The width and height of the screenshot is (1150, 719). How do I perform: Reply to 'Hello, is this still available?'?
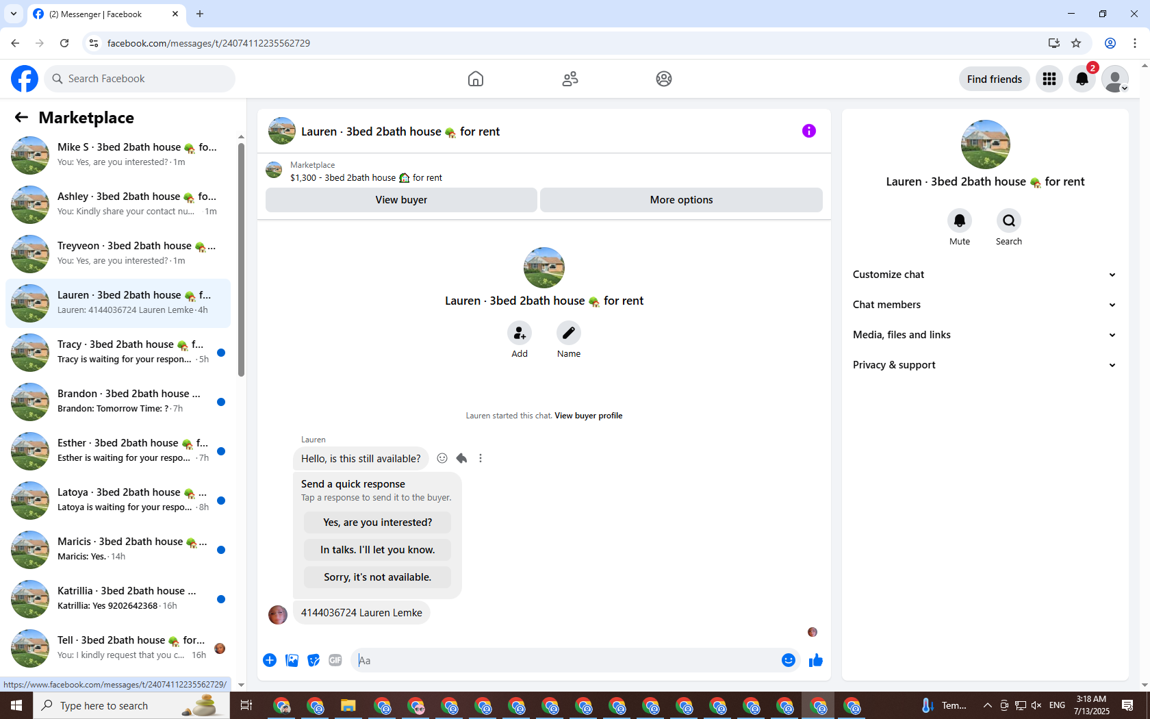pyautogui.click(x=461, y=458)
